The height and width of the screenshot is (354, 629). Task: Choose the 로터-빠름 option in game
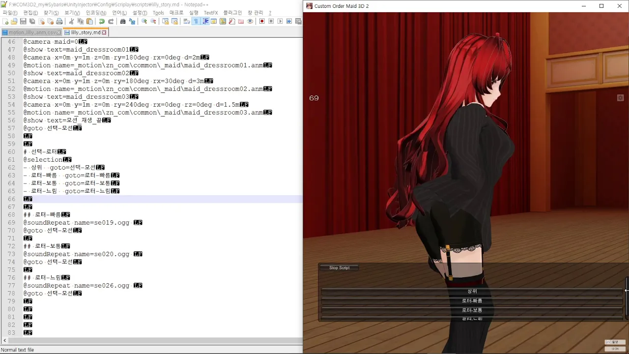point(472,300)
